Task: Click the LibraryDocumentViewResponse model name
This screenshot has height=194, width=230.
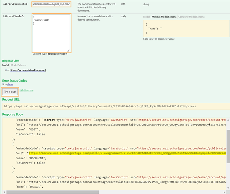Action: click(28, 70)
